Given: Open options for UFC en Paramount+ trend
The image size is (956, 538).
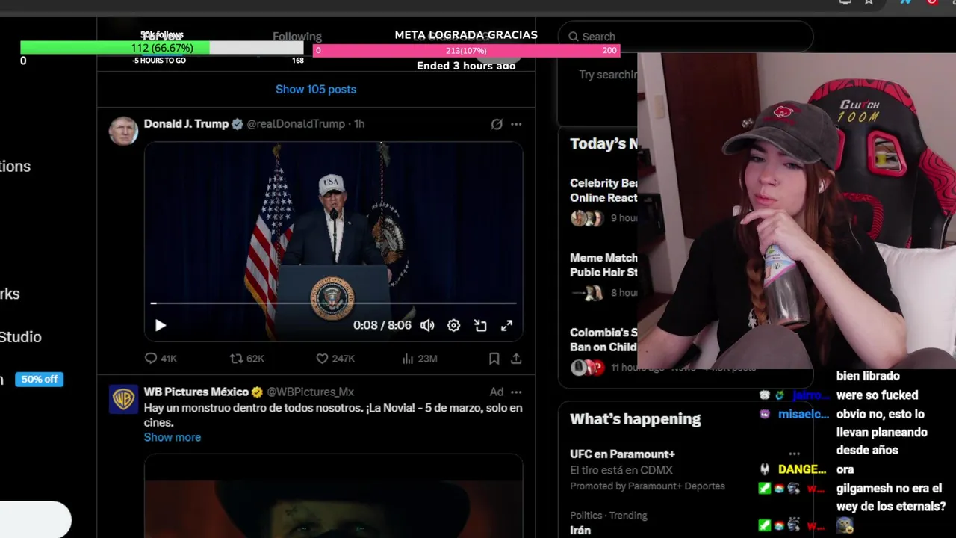Looking at the screenshot, I should (x=794, y=454).
